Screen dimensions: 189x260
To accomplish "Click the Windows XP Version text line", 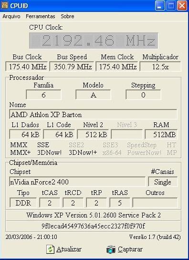I will click(94, 215).
